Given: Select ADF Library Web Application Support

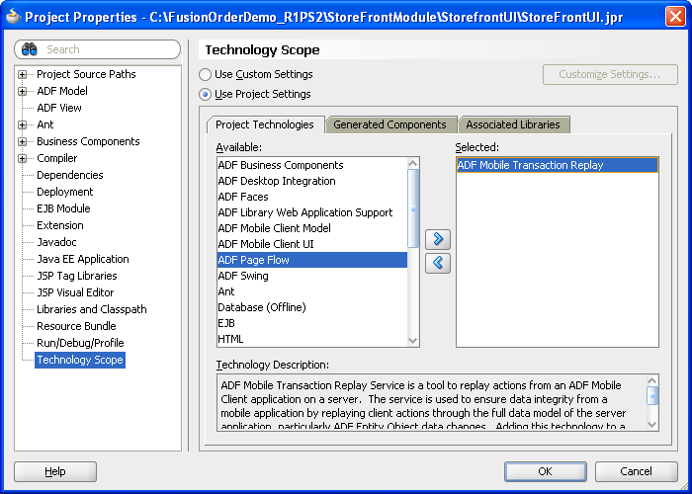Looking at the screenshot, I should [312, 212].
